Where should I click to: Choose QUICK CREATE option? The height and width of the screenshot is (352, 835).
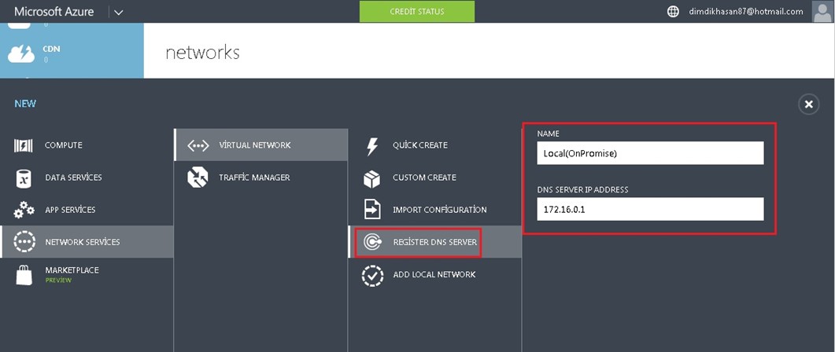tap(435, 145)
